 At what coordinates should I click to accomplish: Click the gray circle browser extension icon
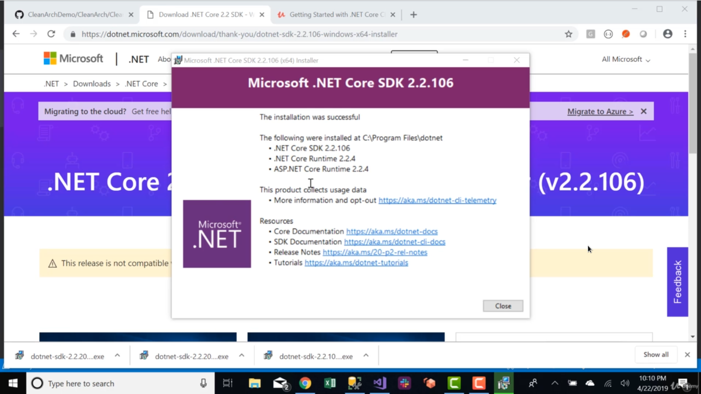tap(643, 34)
